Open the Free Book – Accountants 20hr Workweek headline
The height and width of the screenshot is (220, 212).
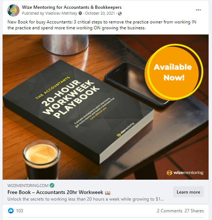(x=55, y=192)
